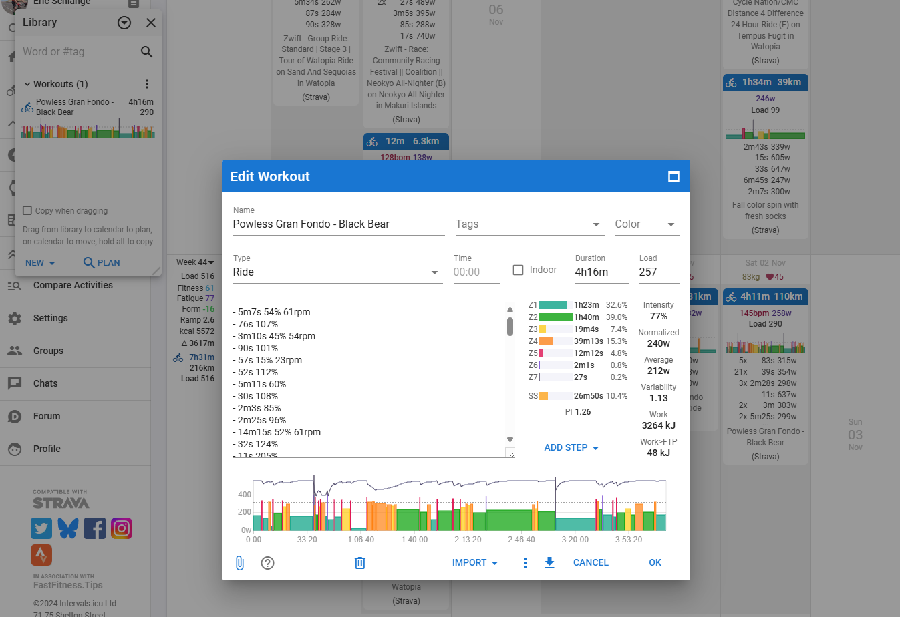The height and width of the screenshot is (617, 900).
Task: Confirm workout changes with OK
Action: (655, 562)
